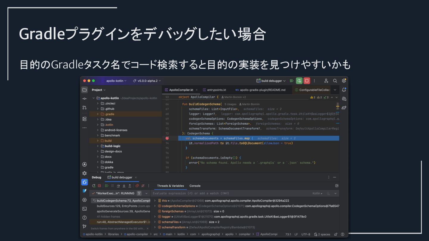Click the Step Into debug icon
The height and width of the screenshot is (241, 429).
[x=124, y=186]
